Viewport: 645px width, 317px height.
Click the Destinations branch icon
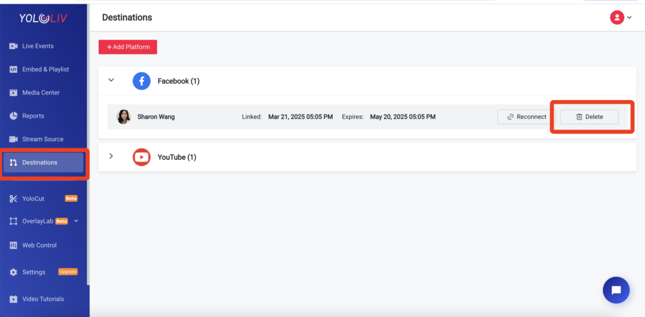[13, 163]
